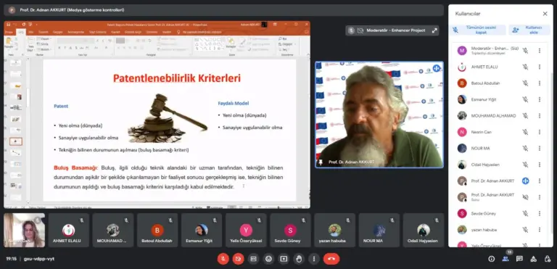The image size is (557, 269).
Task: Open the Görünüm tab in PowerPoint
Action: (x=152, y=32)
